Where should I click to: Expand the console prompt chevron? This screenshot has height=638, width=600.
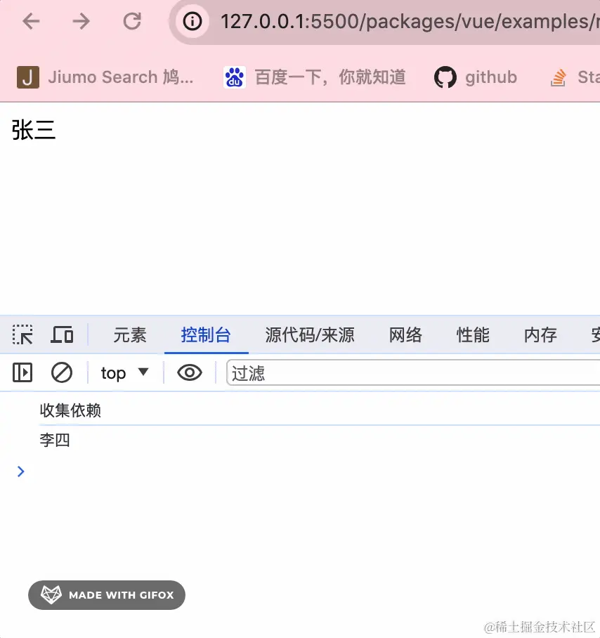[x=20, y=471]
